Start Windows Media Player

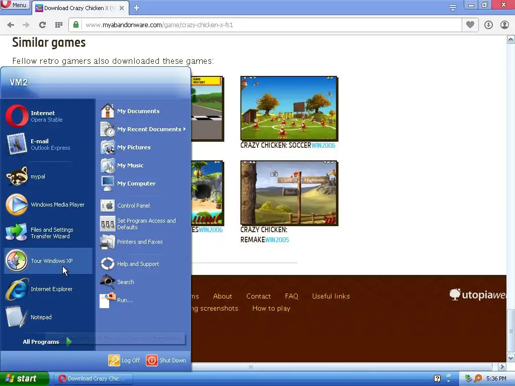point(48,205)
